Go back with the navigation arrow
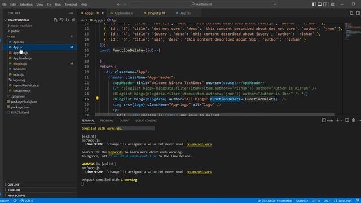This screenshot has height=203, width=361. (x=118, y=4)
